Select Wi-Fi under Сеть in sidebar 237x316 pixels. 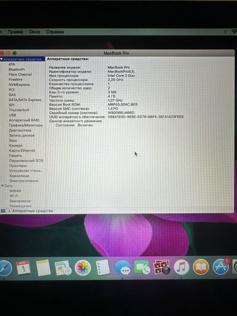[14, 195]
